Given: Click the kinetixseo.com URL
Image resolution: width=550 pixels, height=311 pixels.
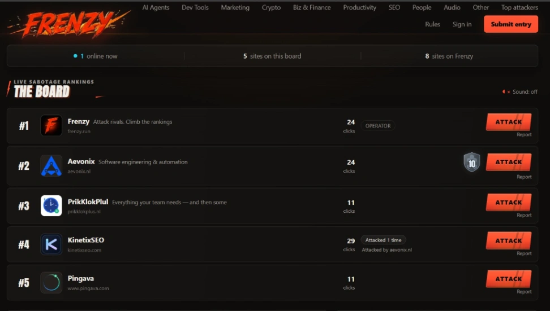Looking at the screenshot, I should (84, 251).
